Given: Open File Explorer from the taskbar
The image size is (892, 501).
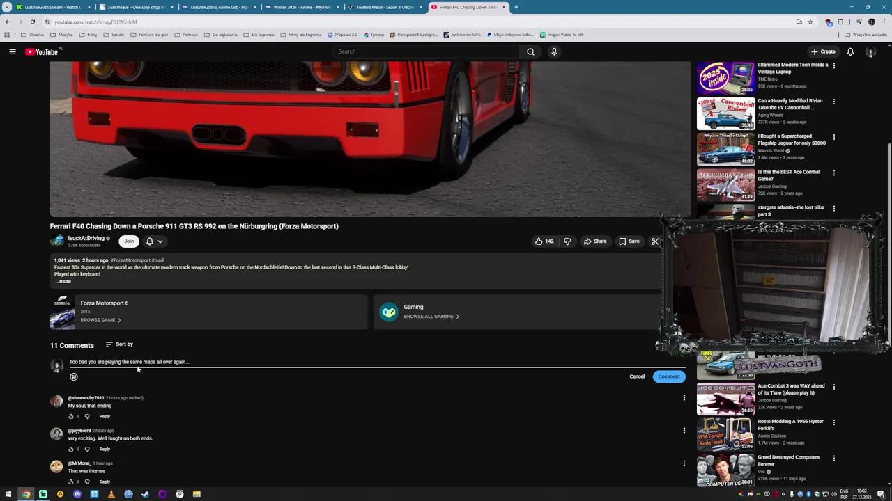Looking at the screenshot, I should click(197, 494).
